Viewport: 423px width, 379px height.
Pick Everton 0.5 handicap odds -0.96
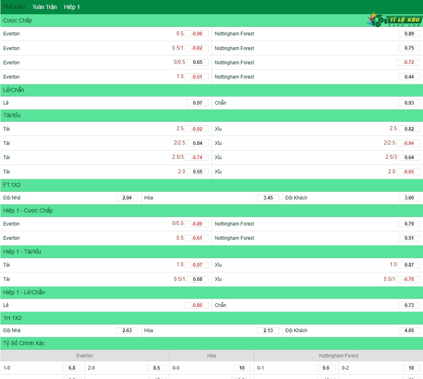[197, 34]
